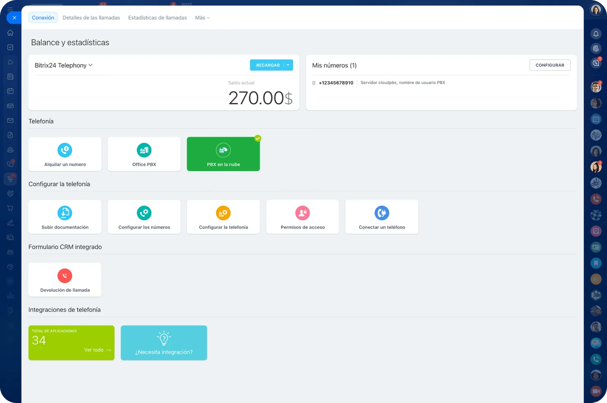Open the Alquilar un numero tile

pyautogui.click(x=65, y=154)
